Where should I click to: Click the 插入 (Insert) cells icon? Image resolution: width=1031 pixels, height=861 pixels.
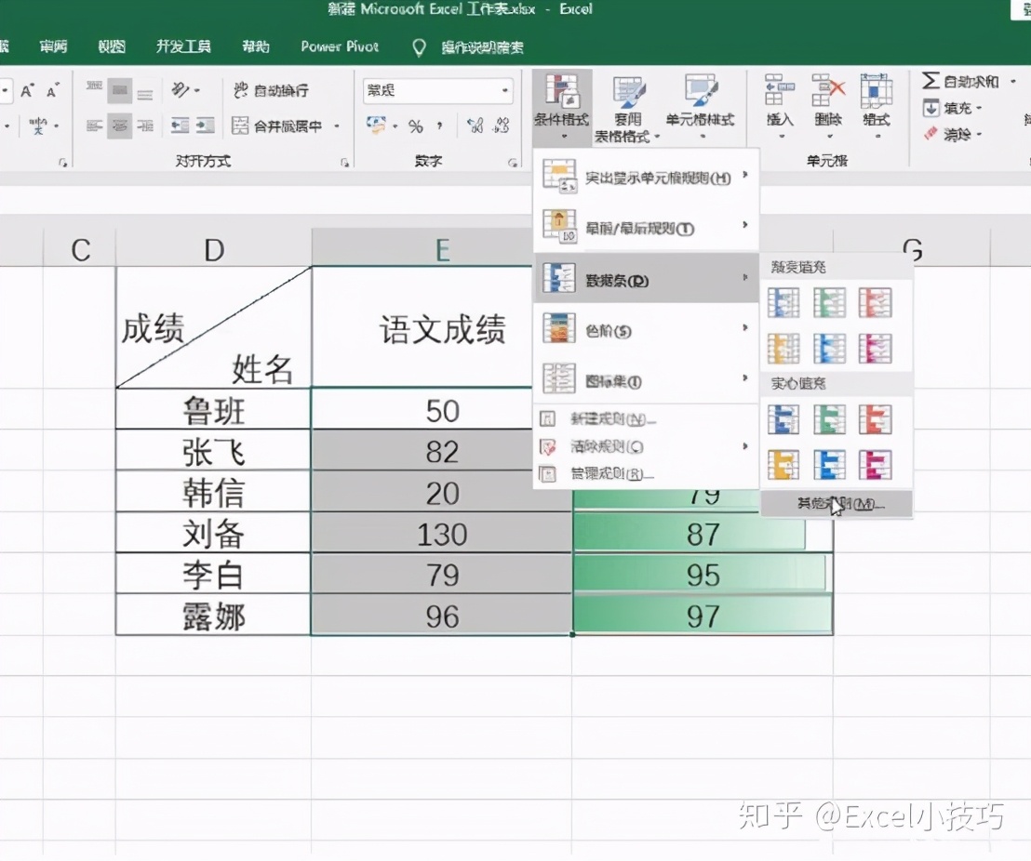[x=780, y=98]
